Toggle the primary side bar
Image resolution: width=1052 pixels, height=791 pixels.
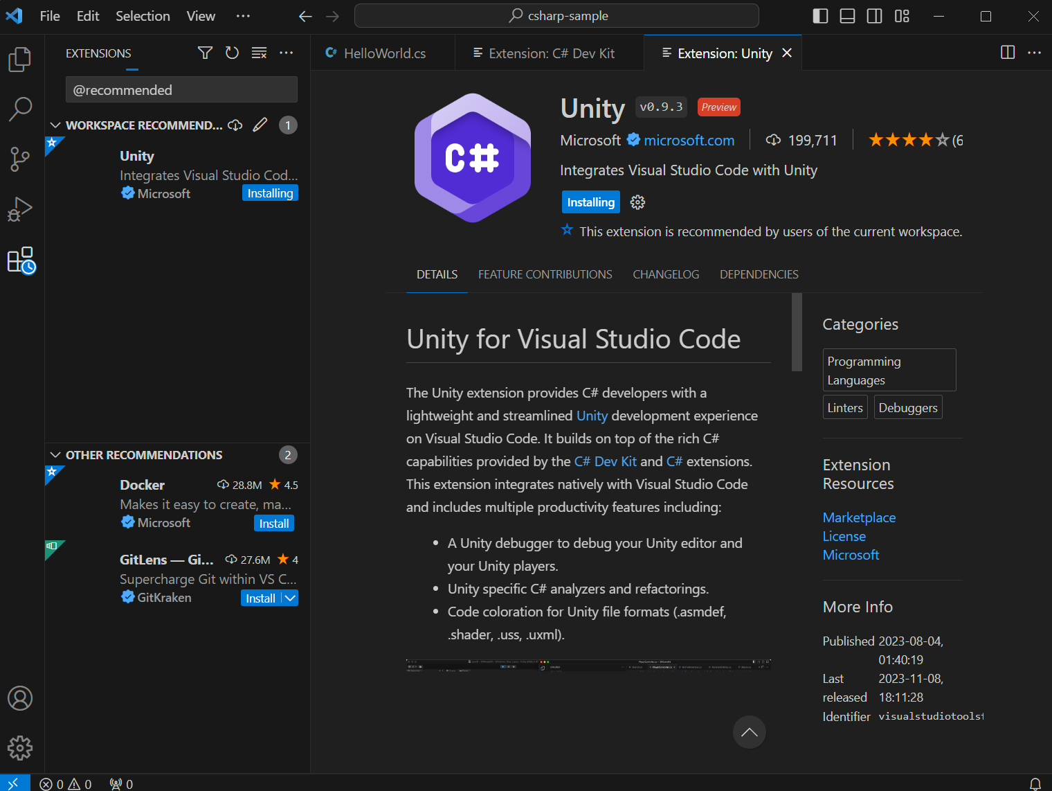[x=820, y=16]
